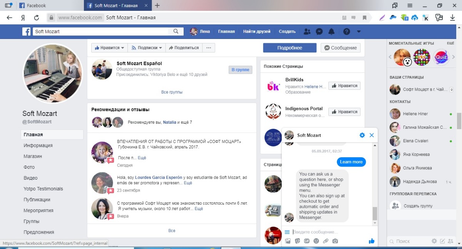Open new browser tab
This screenshot has height=249, width=462.
[x=157, y=5]
